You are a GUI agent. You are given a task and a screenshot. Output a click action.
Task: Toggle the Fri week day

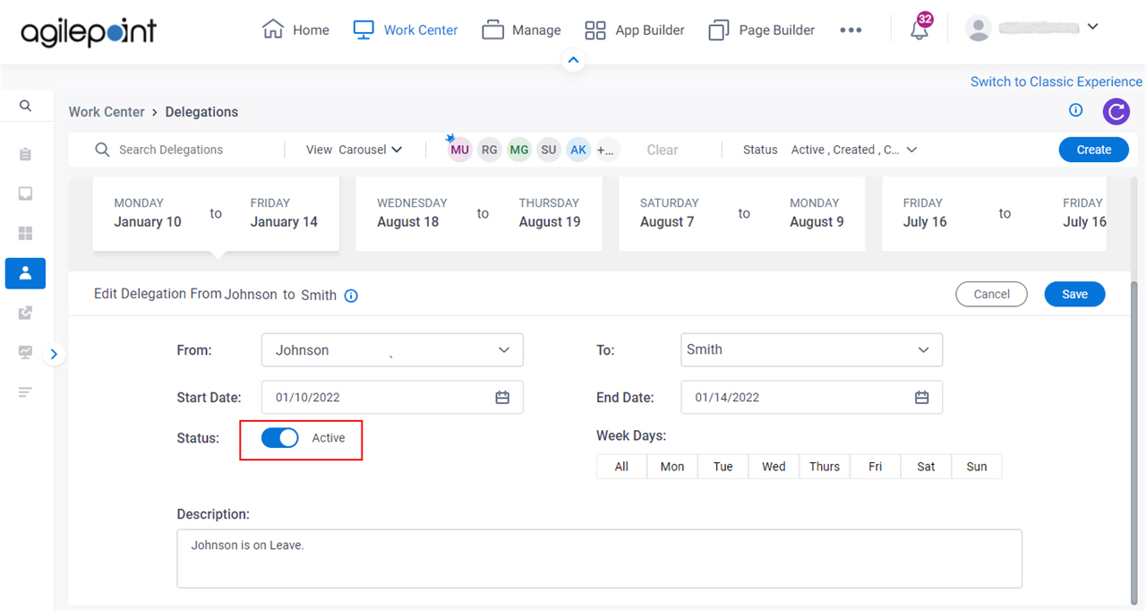pos(876,466)
